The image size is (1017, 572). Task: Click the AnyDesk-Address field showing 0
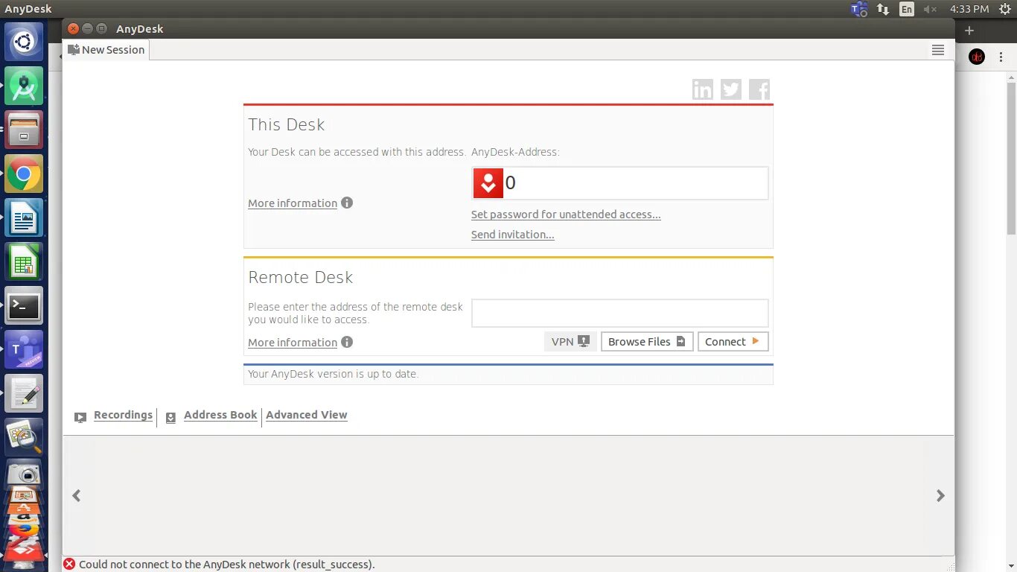[x=619, y=183]
